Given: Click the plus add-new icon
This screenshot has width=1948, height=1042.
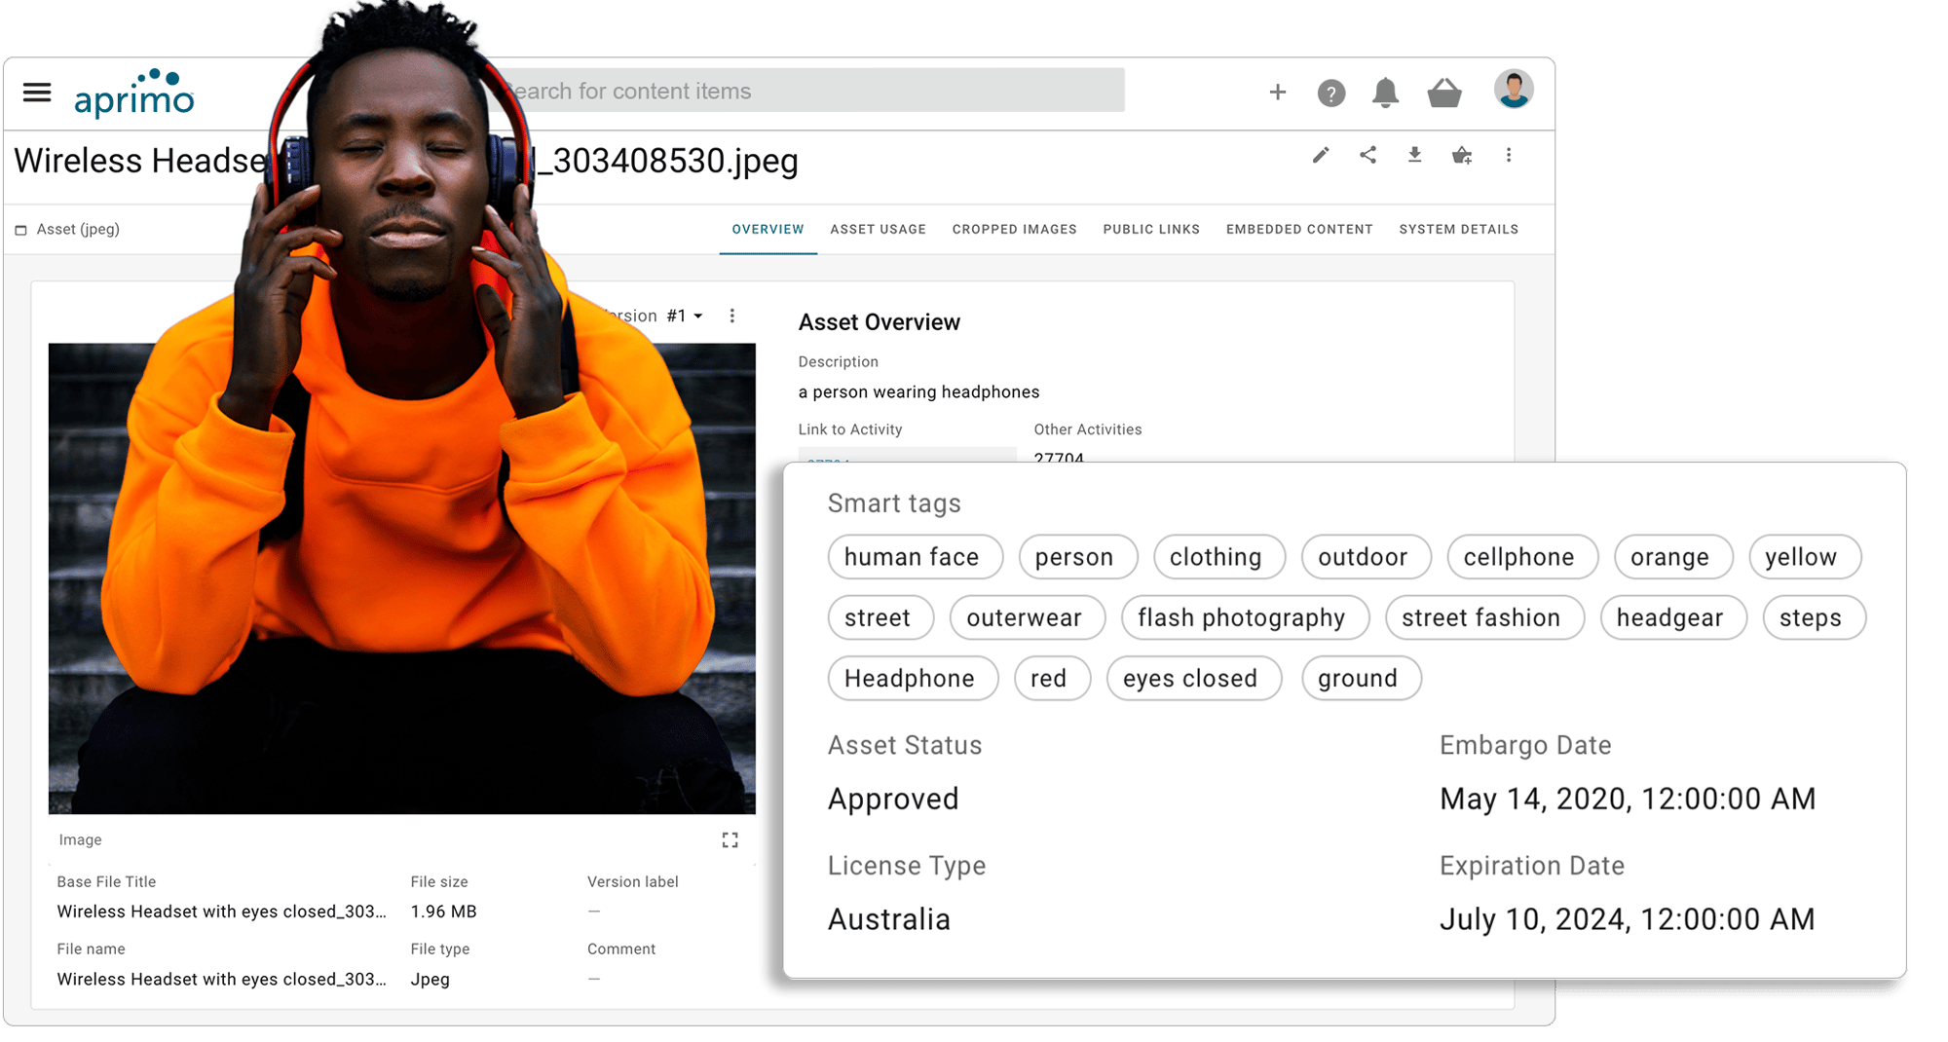Looking at the screenshot, I should [1278, 93].
